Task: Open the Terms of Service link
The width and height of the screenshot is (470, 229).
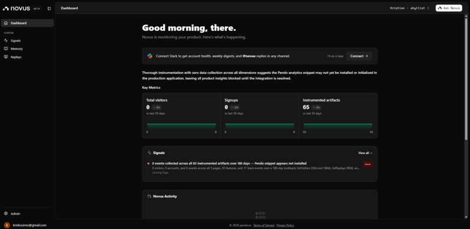Action: click(264, 226)
